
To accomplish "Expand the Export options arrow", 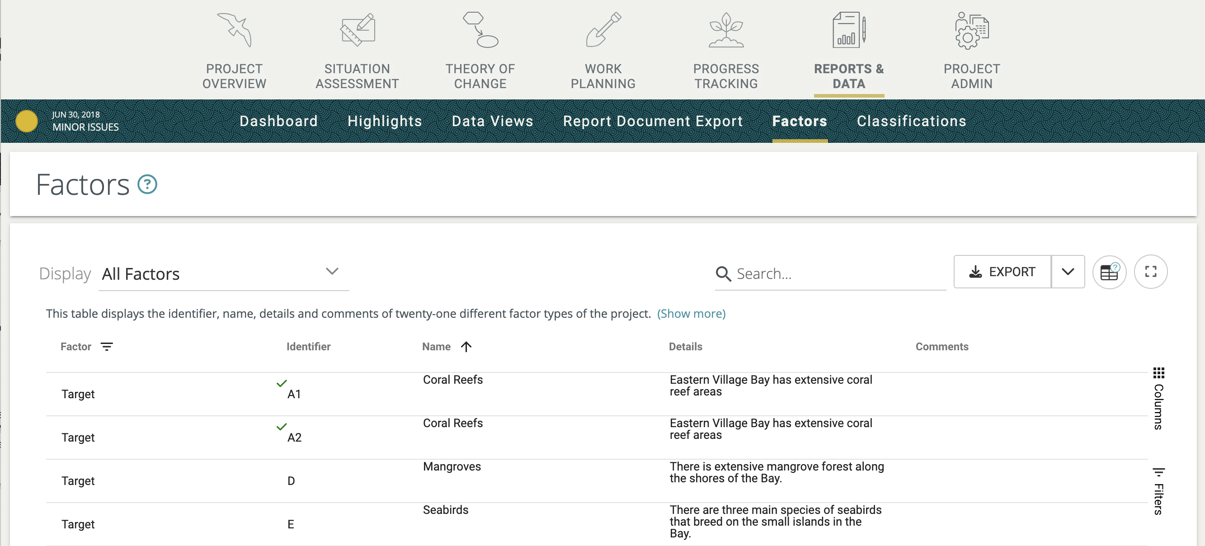I will coord(1068,272).
